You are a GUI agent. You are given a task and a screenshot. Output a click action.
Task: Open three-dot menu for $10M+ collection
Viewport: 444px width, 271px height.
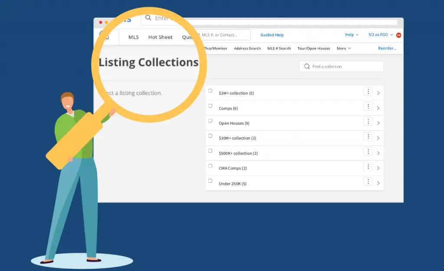click(368, 136)
